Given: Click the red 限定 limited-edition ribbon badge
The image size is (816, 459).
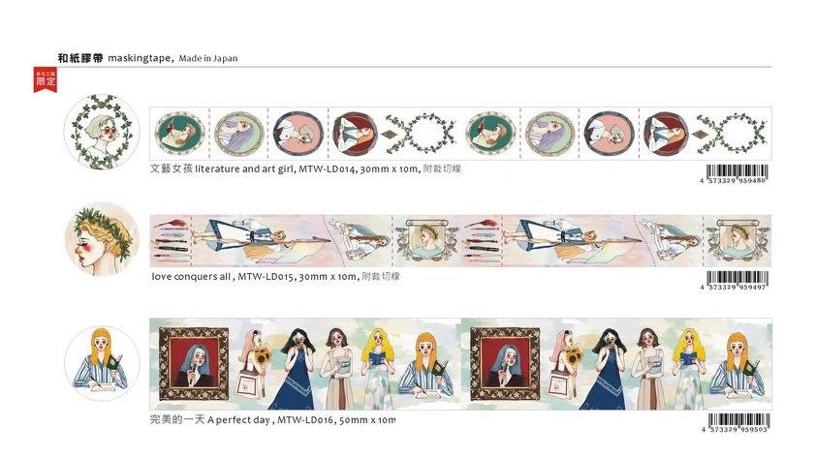Looking at the screenshot, I should point(46,79).
